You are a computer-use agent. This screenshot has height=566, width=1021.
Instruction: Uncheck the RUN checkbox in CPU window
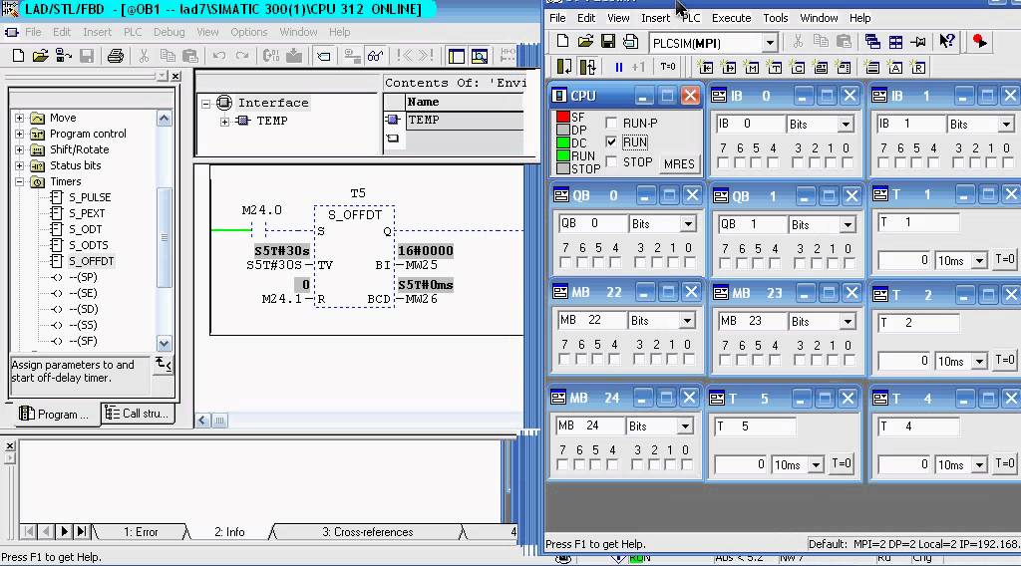click(x=611, y=141)
